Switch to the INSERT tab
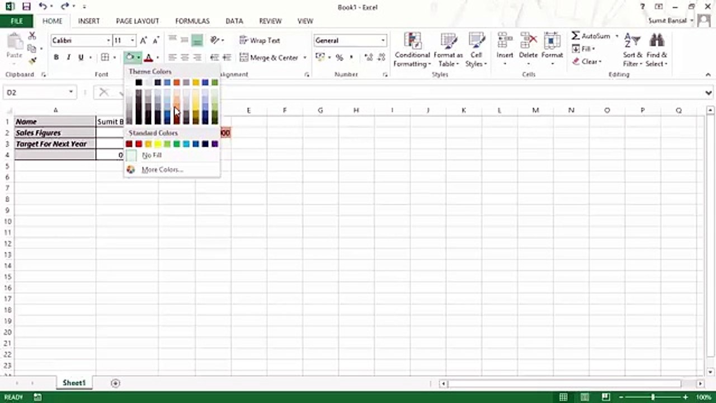The width and height of the screenshot is (716, 403). tap(89, 21)
